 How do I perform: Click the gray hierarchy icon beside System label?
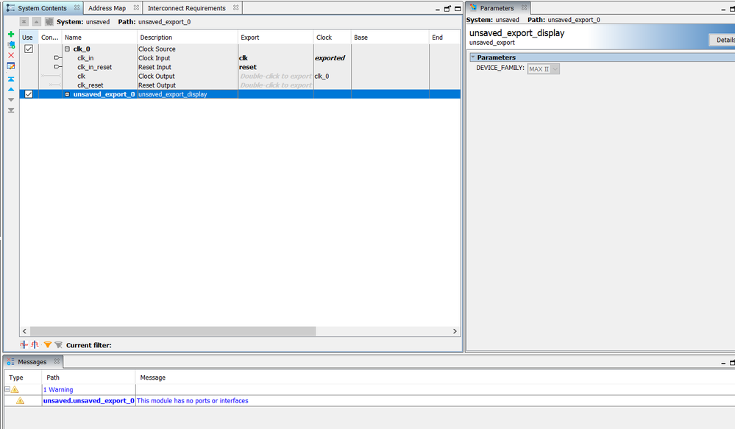49,21
